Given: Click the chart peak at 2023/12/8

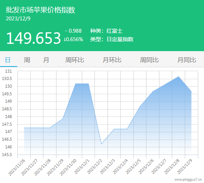Looking at the screenshot, I should point(178,77).
